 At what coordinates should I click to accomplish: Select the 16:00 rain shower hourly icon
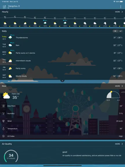[x=45, y=23]
